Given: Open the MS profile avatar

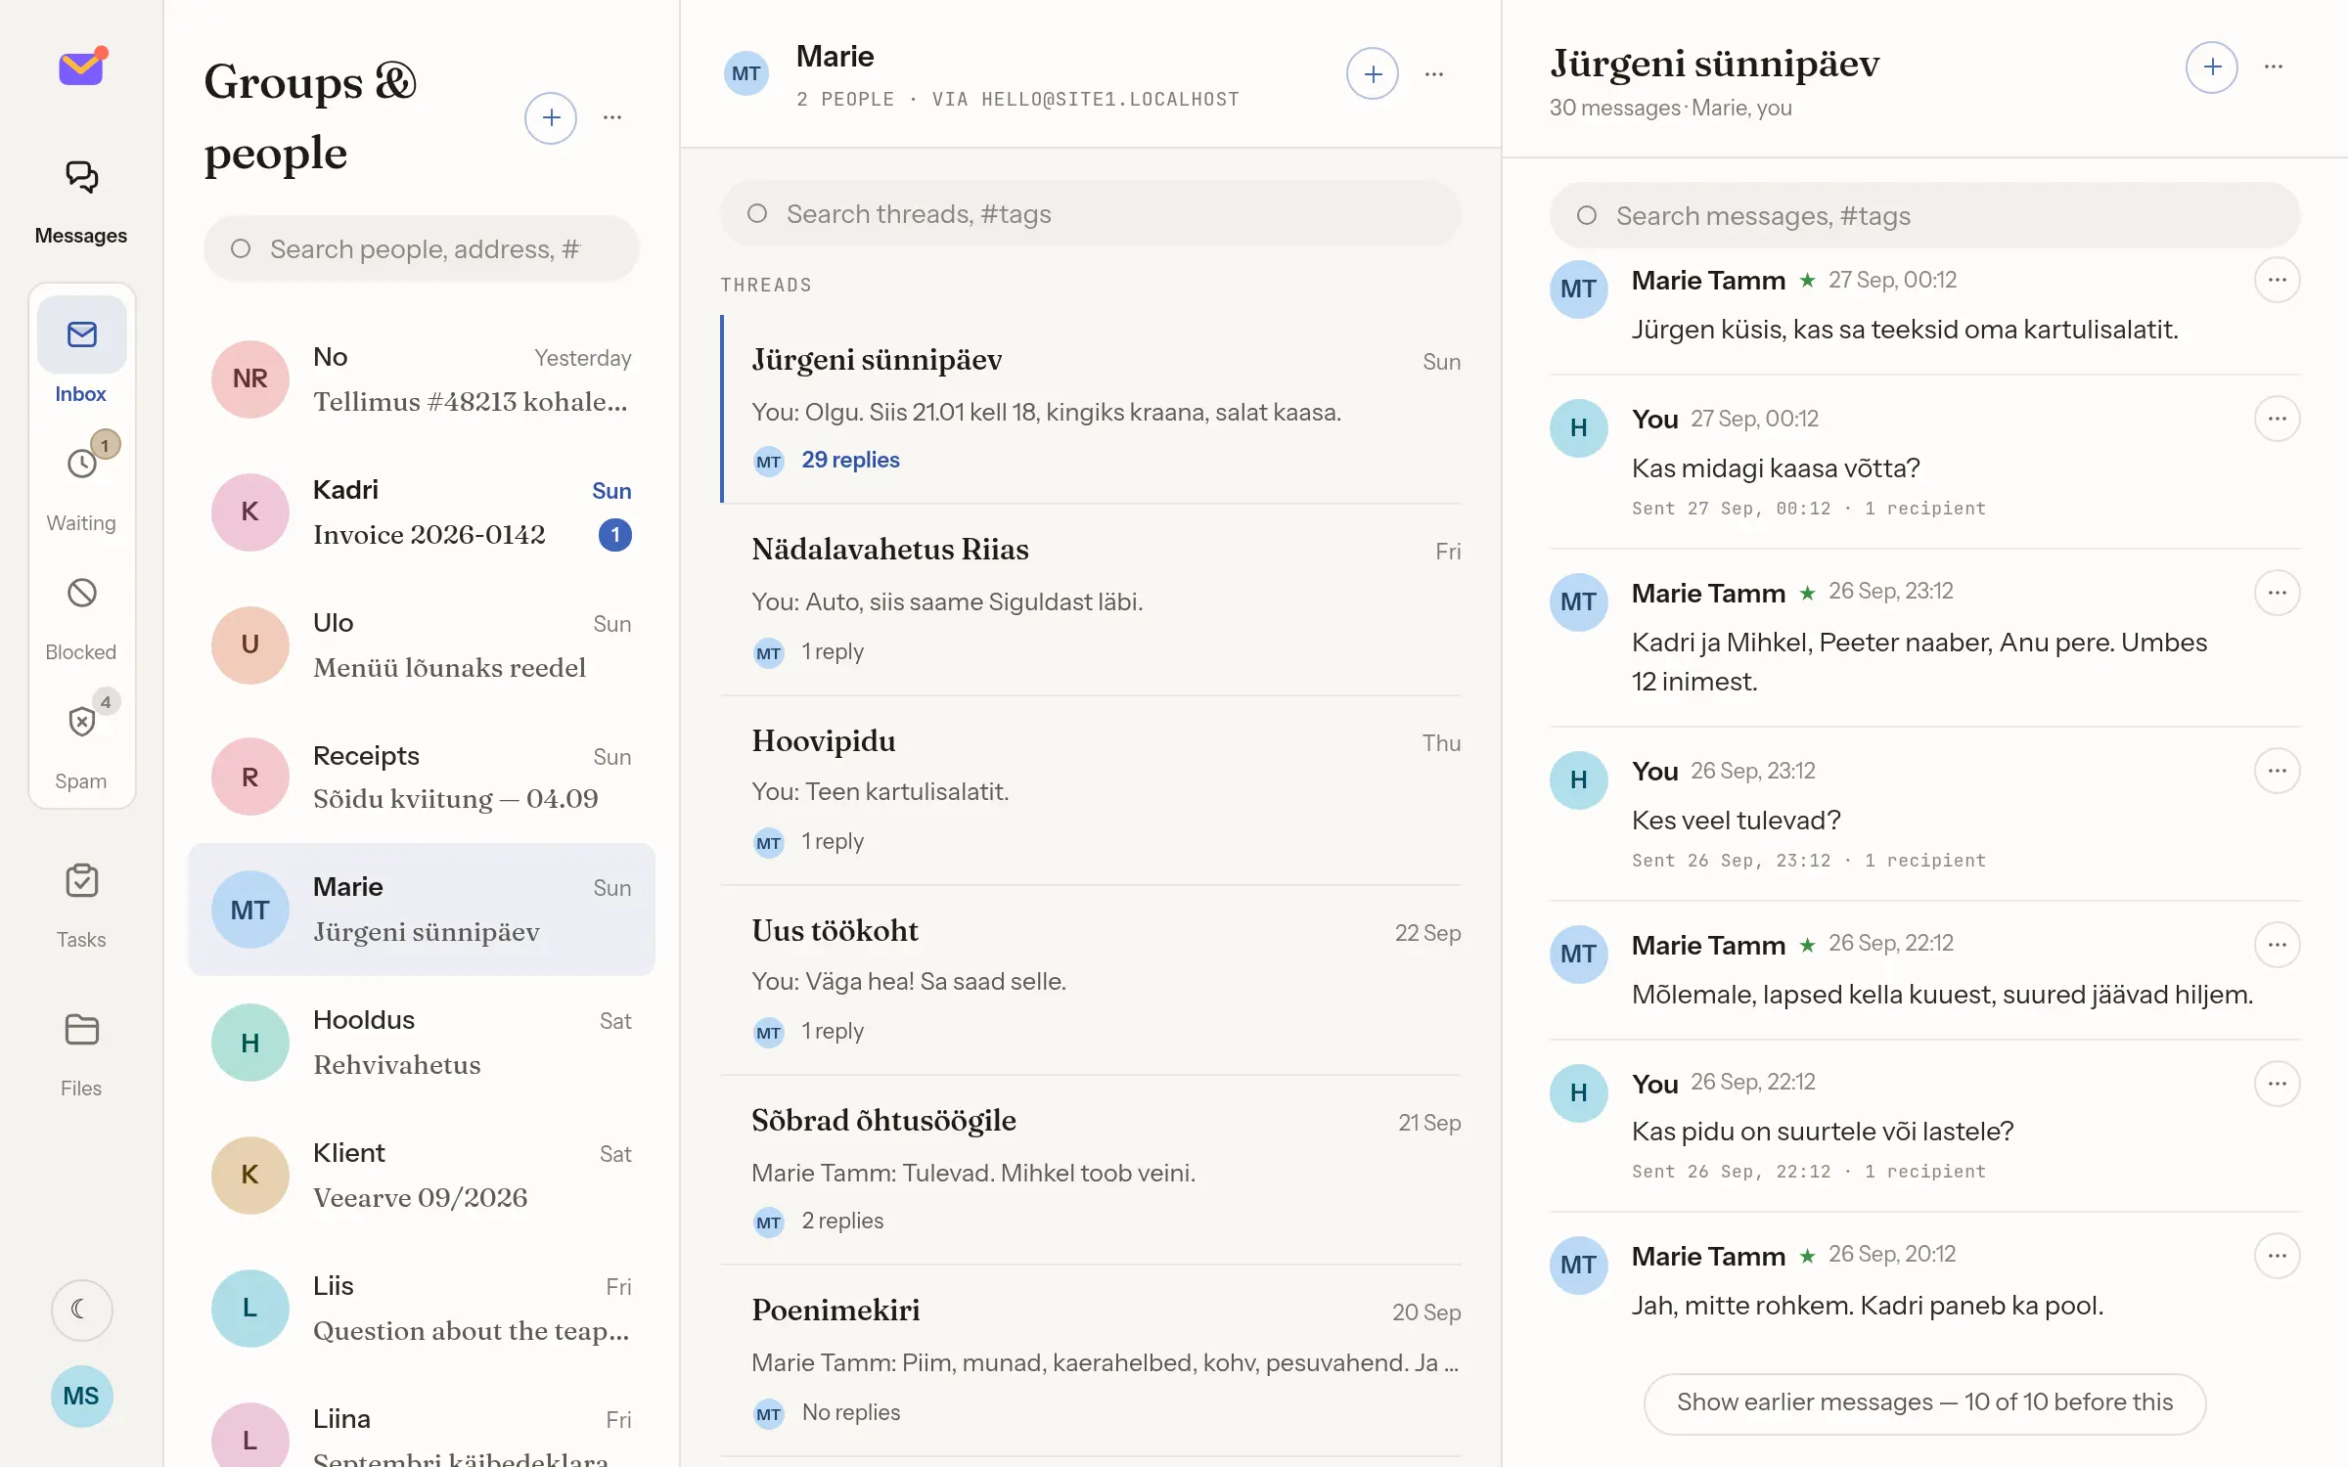Looking at the screenshot, I should (81, 1396).
